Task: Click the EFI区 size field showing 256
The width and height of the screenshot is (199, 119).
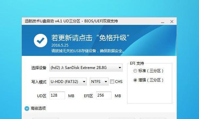Action: pos(104,95)
